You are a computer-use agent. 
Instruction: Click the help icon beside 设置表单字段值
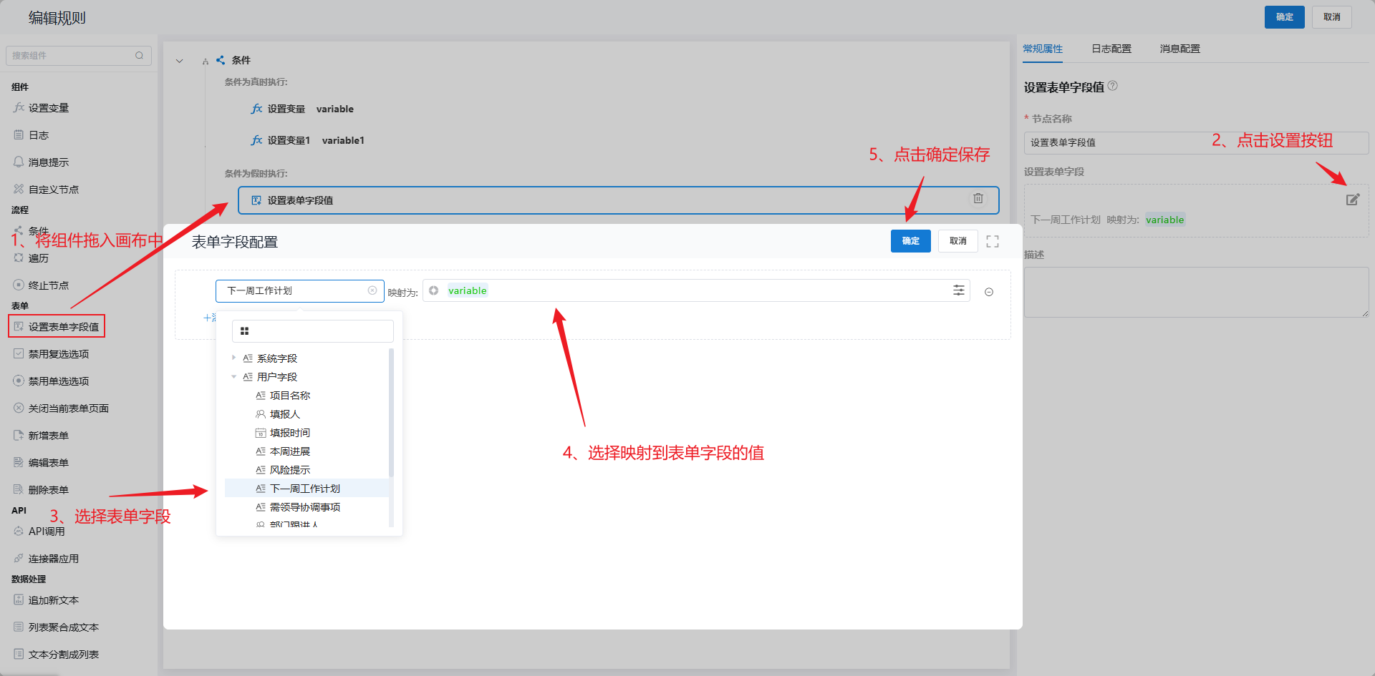click(1113, 86)
